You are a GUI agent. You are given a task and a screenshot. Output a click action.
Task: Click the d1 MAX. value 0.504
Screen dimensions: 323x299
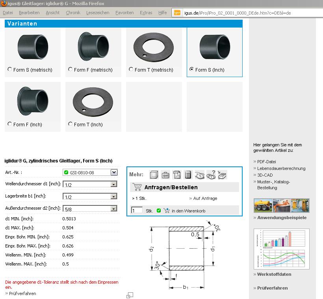68,227
